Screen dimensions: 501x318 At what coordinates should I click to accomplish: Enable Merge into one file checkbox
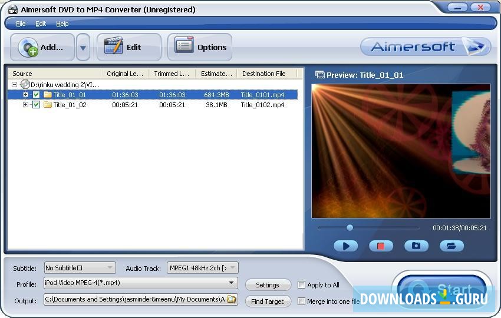pyautogui.click(x=301, y=301)
